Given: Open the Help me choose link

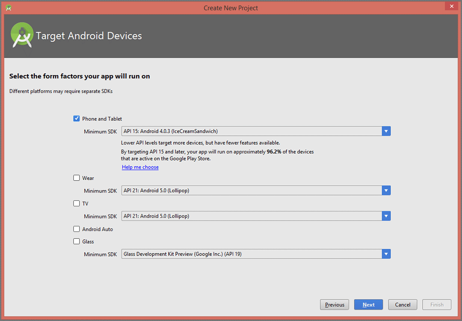Looking at the screenshot, I should [x=140, y=167].
